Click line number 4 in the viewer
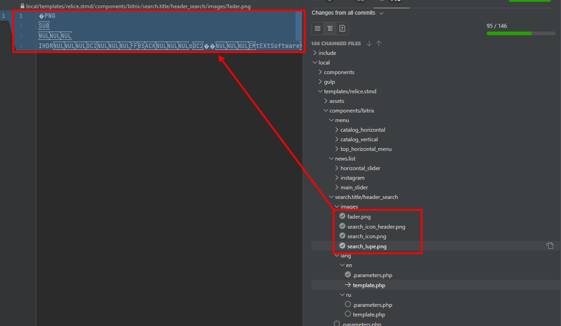 coord(21,46)
